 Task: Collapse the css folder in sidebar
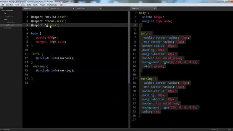coord(5,13)
